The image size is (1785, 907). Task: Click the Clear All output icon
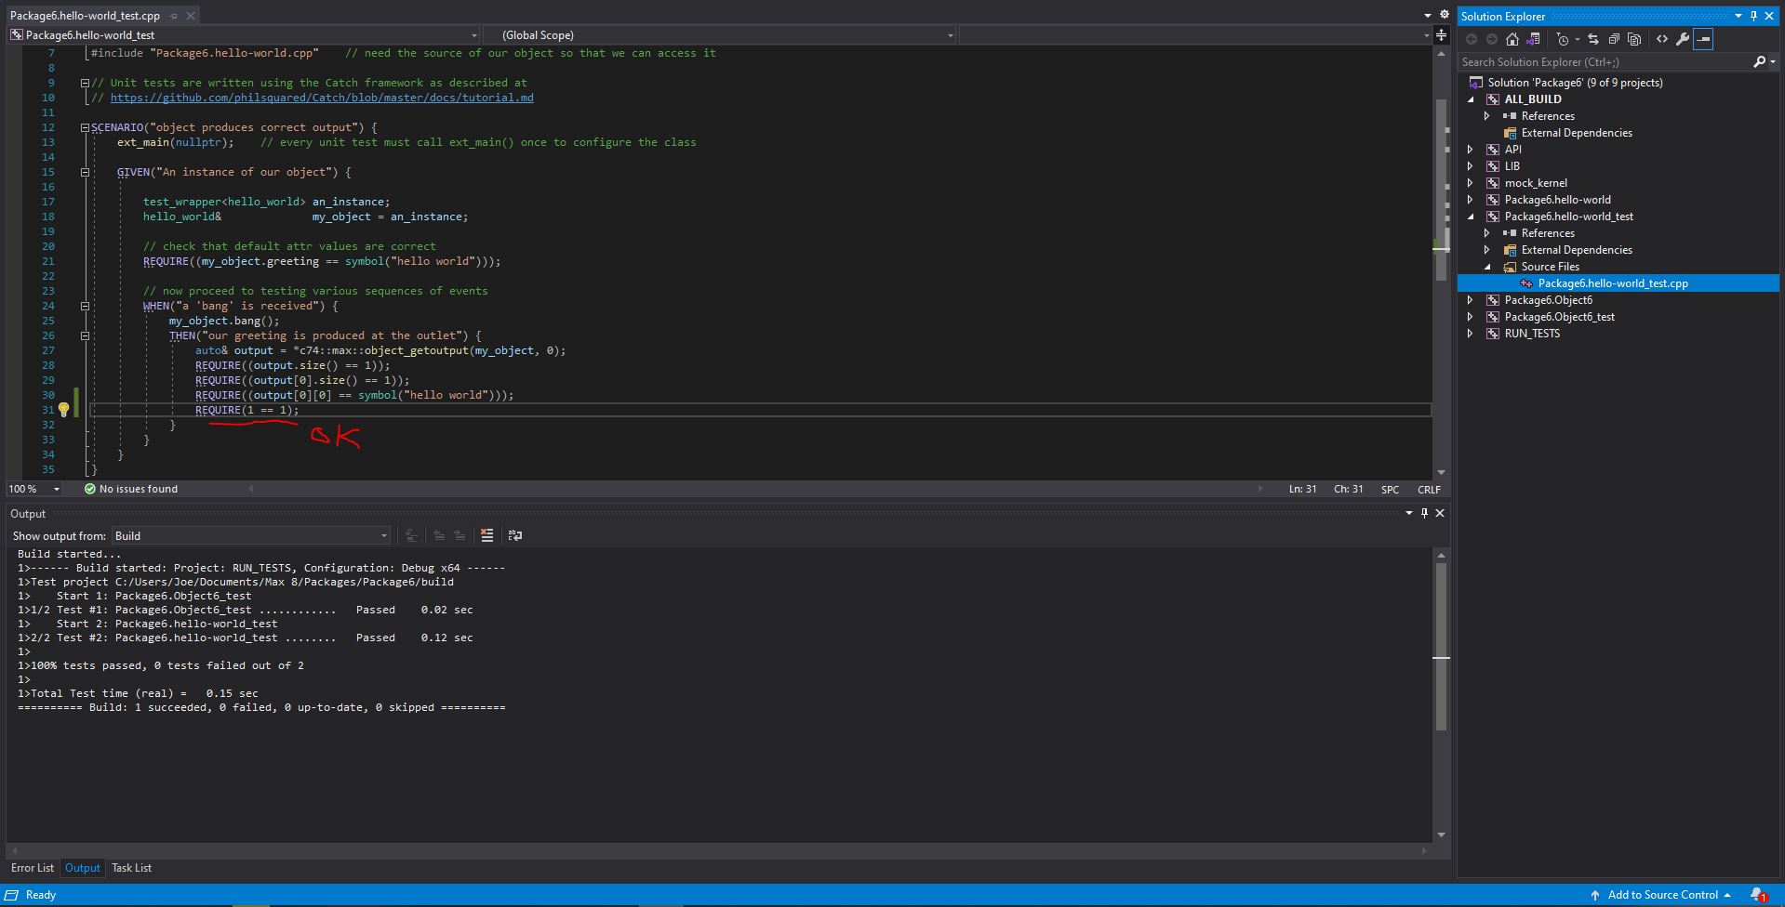tap(486, 535)
